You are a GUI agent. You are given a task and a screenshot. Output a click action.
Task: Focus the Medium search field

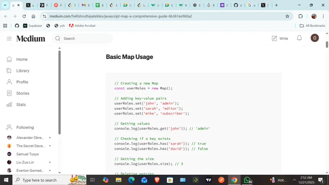tap(82, 39)
